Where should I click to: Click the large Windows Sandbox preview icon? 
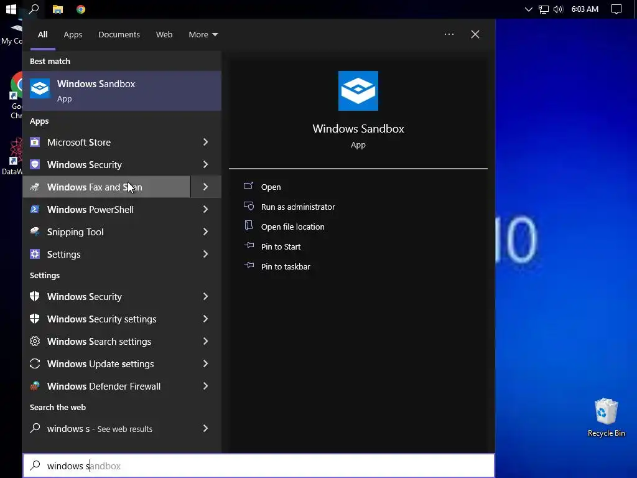point(358,91)
